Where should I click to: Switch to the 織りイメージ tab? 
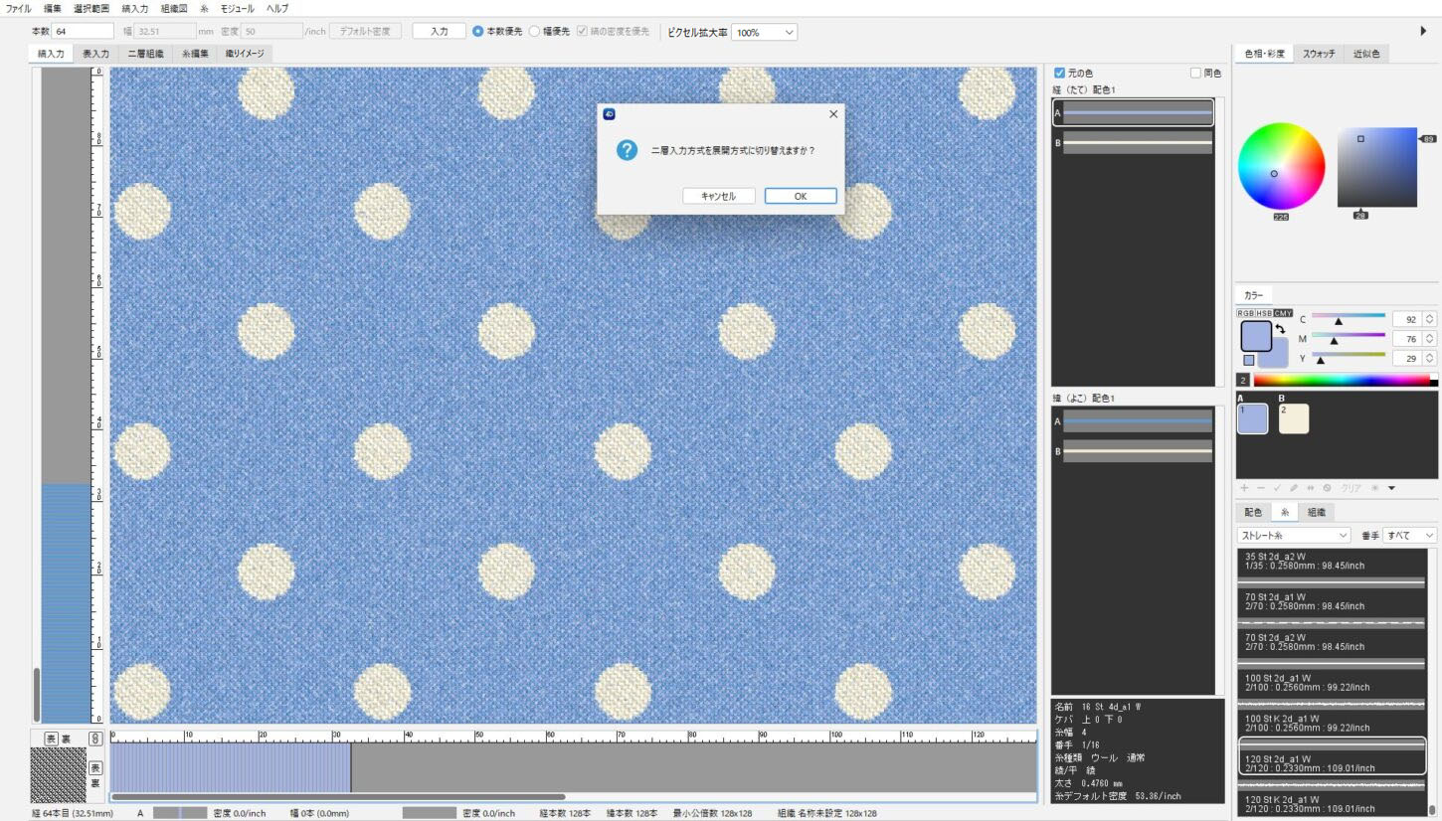tap(245, 54)
